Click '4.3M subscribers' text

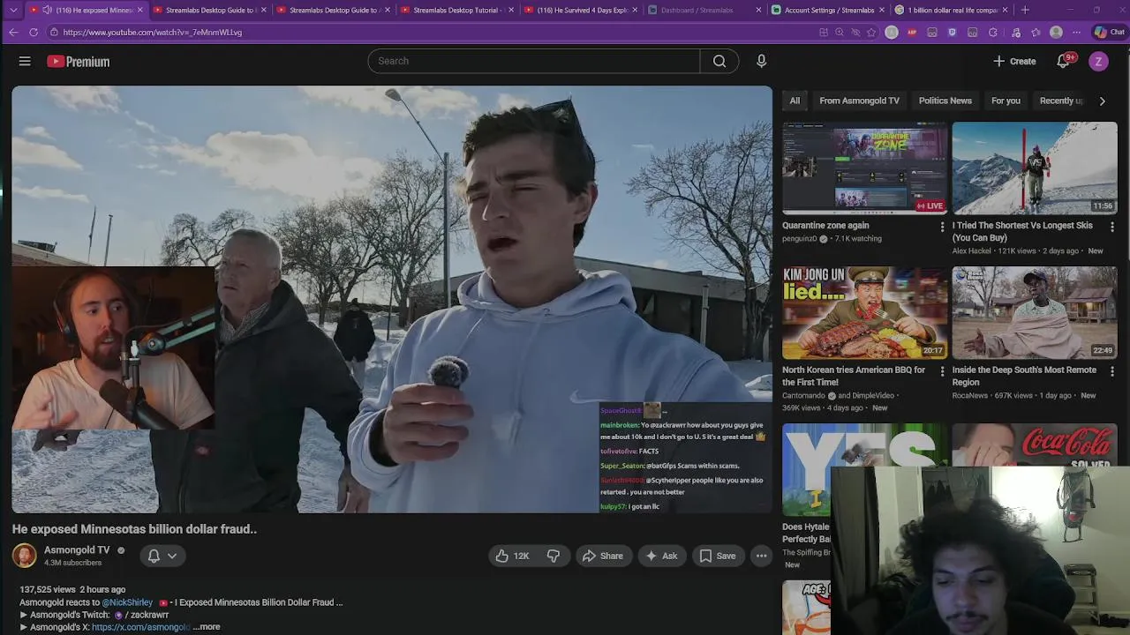coord(72,563)
